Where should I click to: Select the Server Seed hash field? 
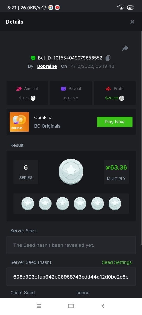coord(71,277)
